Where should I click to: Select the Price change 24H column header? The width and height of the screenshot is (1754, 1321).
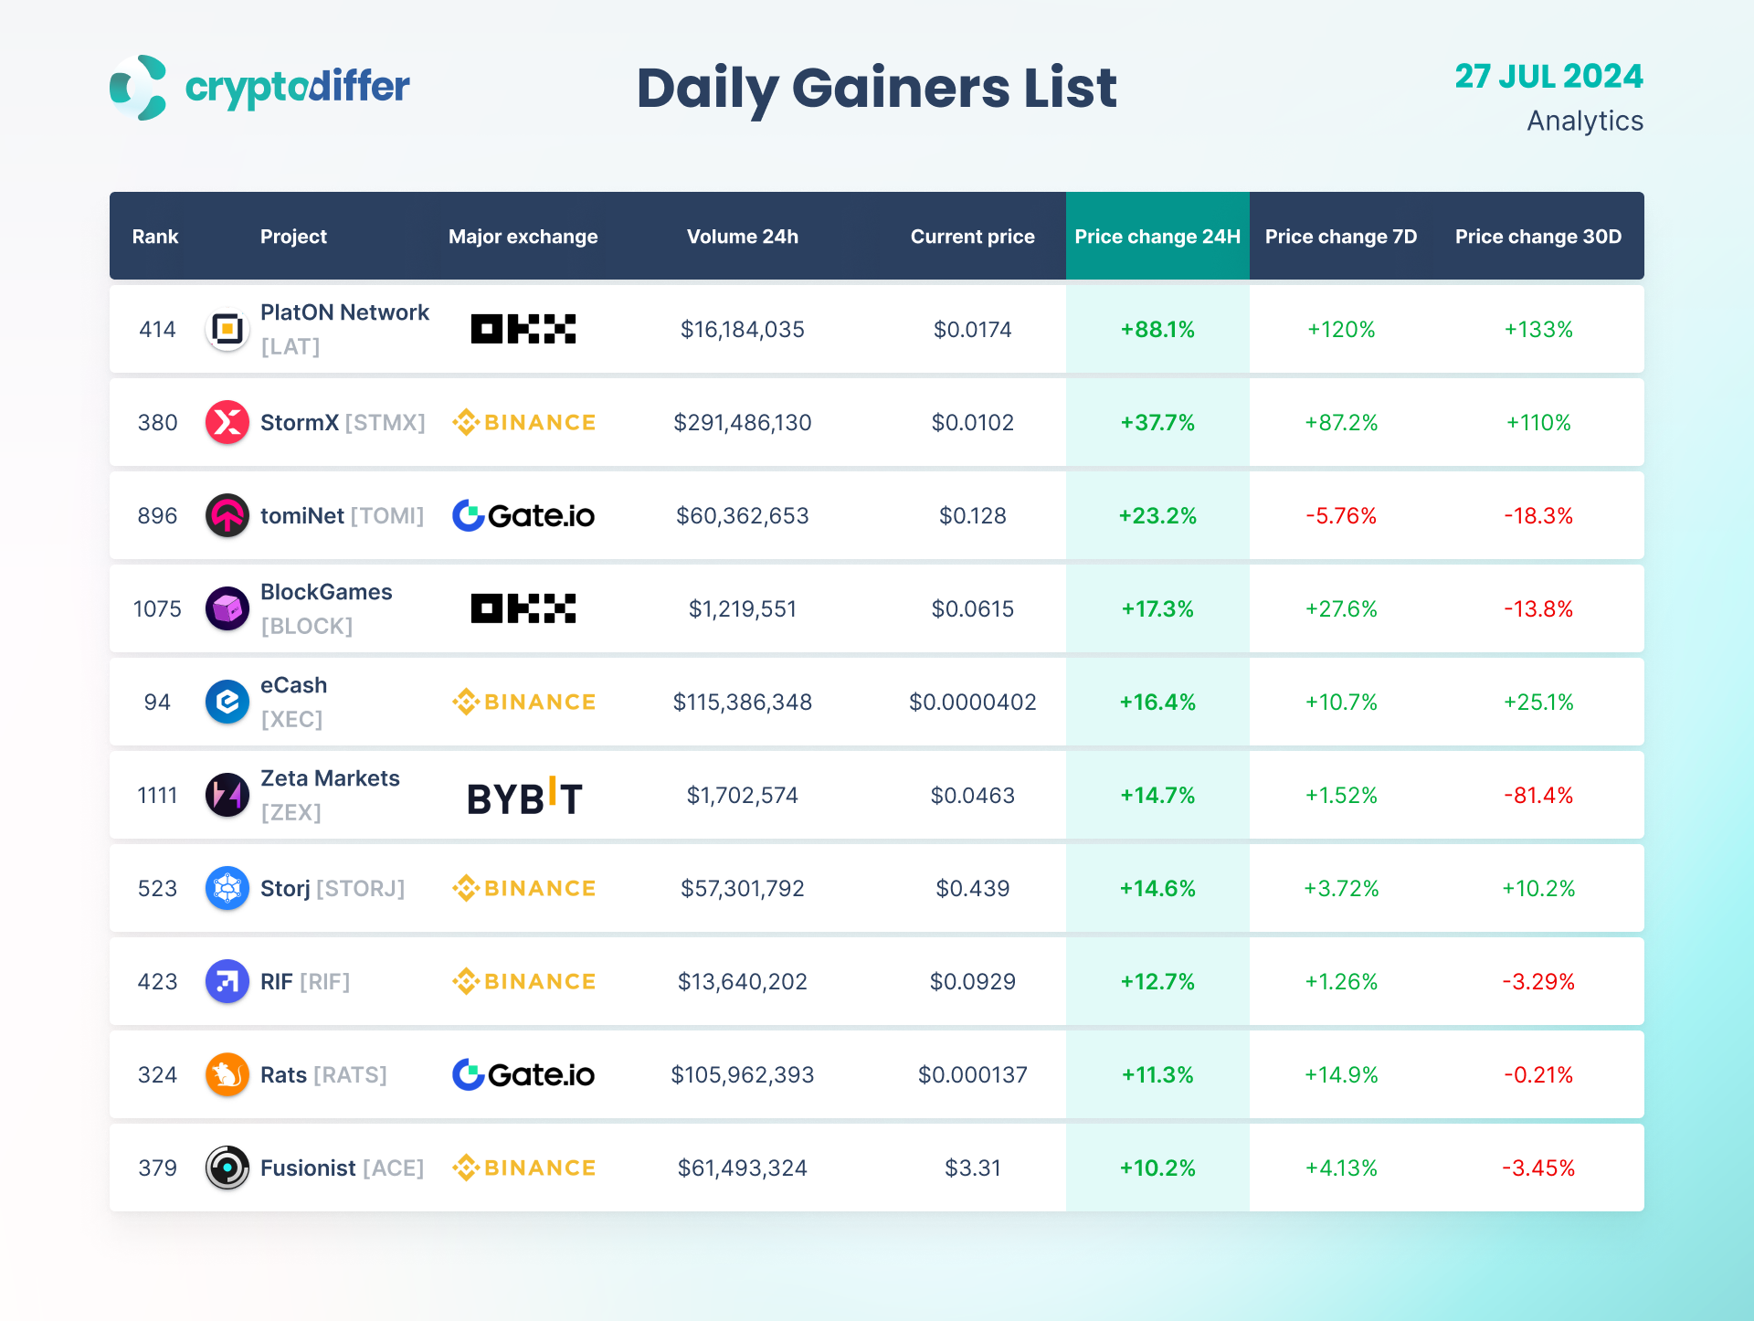click(1157, 237)
